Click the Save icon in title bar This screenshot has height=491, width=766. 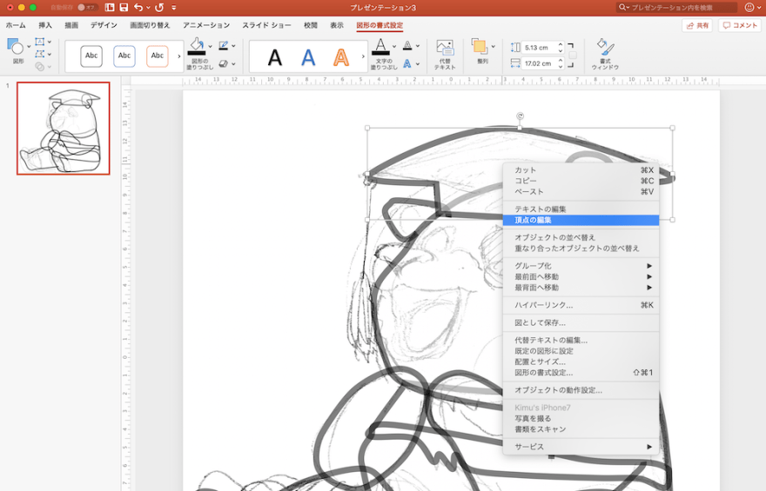tap(124, 7)
